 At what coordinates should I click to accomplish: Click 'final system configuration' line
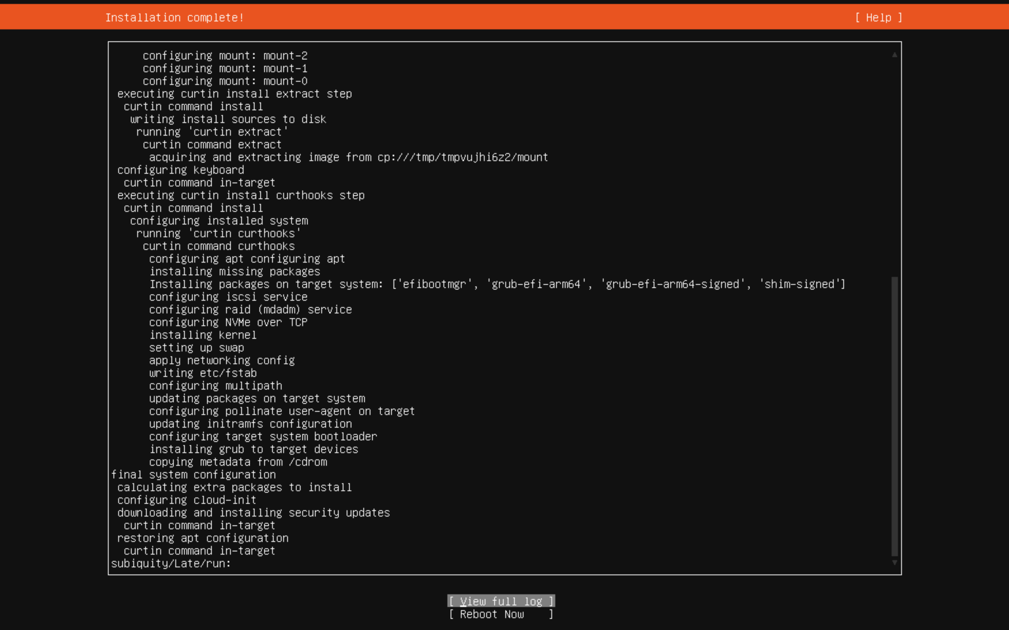click(x=193, y=475)
